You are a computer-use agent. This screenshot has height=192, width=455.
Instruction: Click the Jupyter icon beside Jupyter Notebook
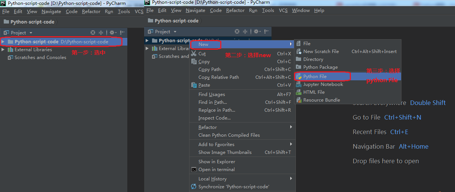click(298, 84)
